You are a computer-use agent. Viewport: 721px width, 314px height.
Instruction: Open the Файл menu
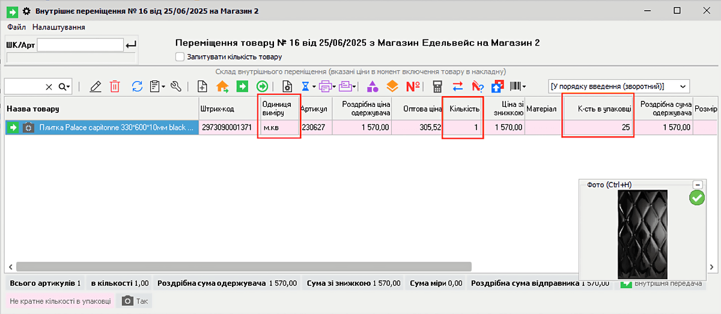[16, 27]
